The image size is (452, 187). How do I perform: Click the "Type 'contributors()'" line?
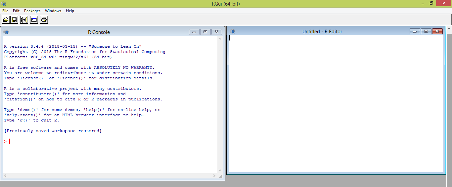[65, 94]
